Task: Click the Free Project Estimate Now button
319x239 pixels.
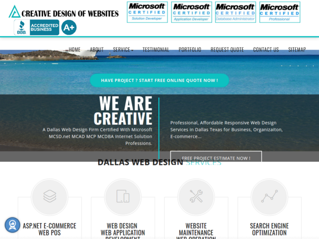Action: pyautogui.click(x=216, y=157)
